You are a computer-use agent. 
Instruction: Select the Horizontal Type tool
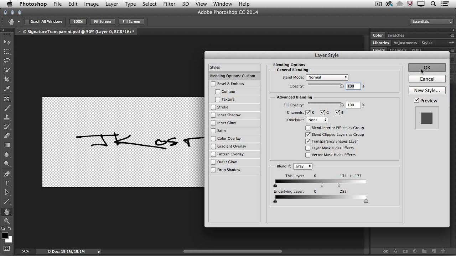[7, 183]
